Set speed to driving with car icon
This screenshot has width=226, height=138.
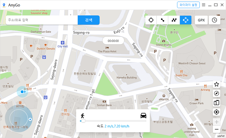click(x=143, y=115)
